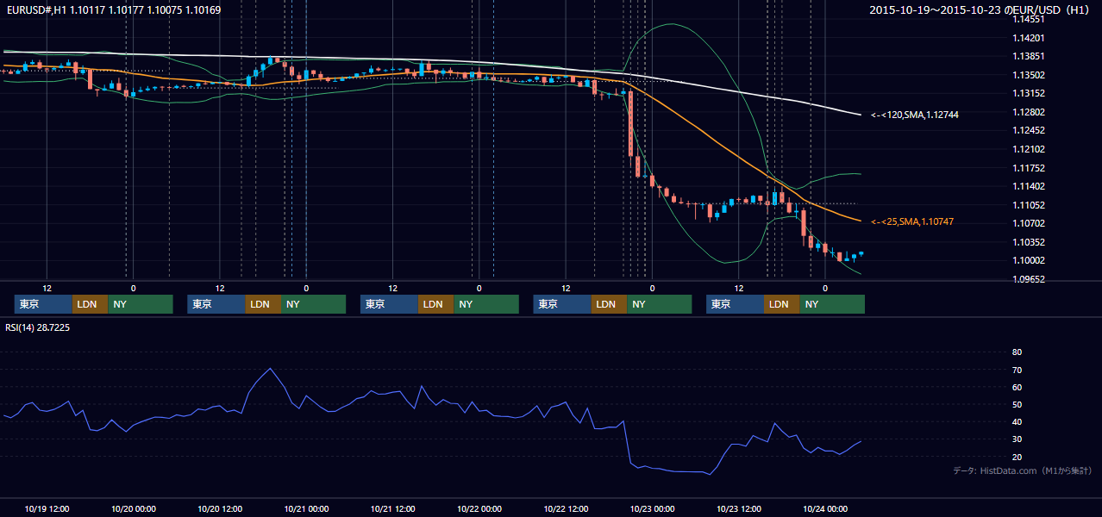Click RSI scale value 70

pyautogui.click(x=1017, y=370)
